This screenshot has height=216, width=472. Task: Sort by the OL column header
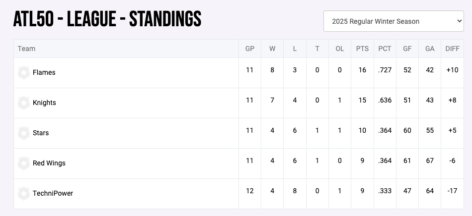pyautogui.click(x=340, y=49)
